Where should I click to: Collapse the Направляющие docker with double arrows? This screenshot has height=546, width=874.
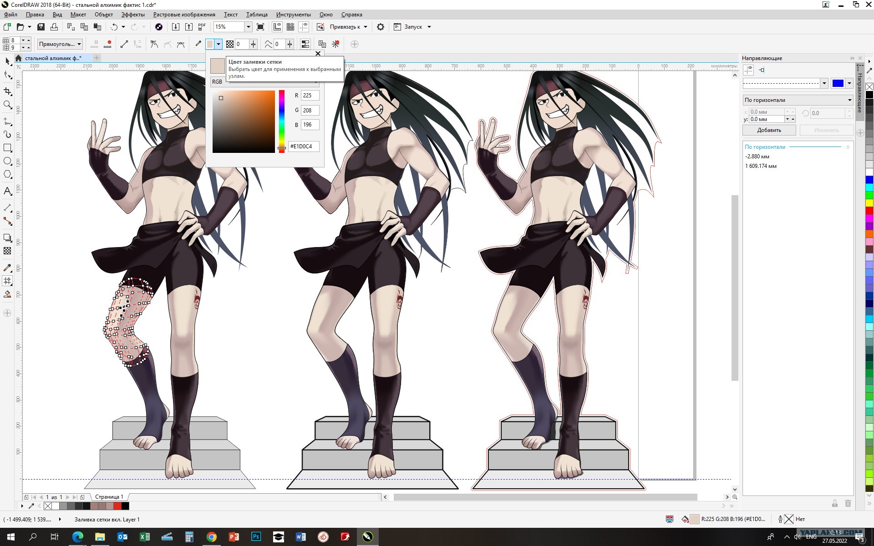coord(852,58)
